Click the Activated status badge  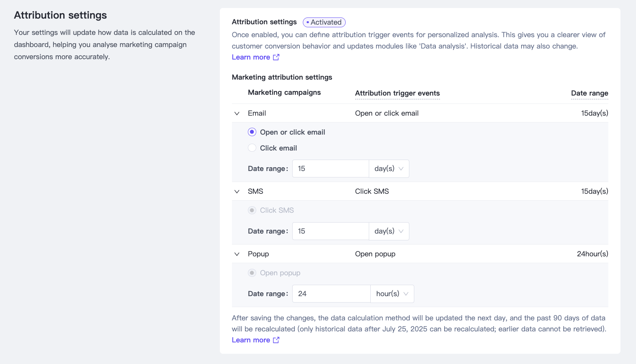click(324, 22)
